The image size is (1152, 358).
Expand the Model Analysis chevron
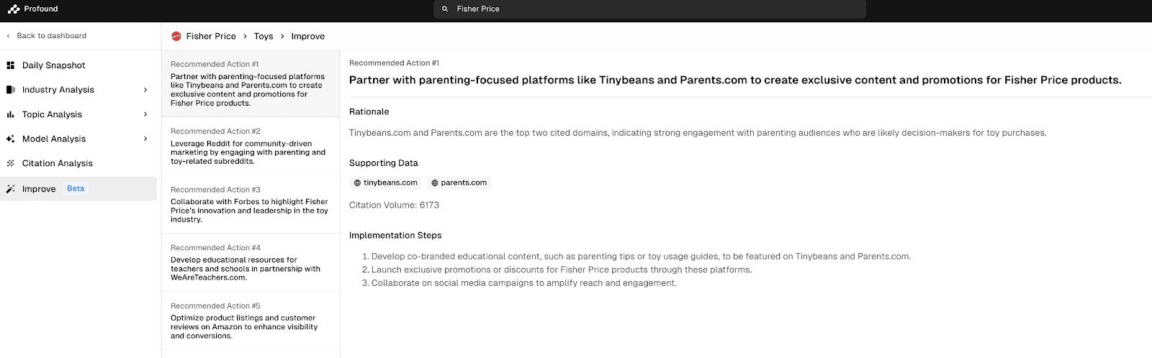[145, 139]
